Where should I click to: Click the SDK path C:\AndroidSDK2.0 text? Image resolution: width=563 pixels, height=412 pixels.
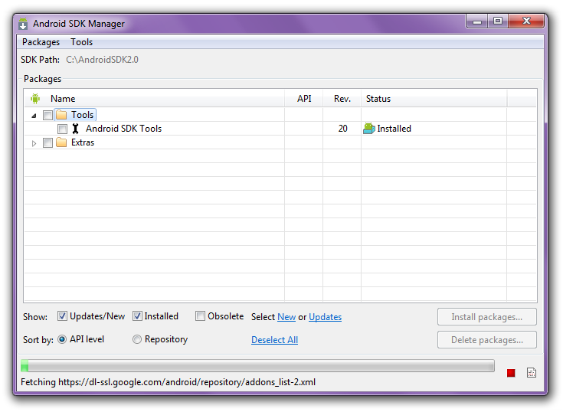pos(102,60)
